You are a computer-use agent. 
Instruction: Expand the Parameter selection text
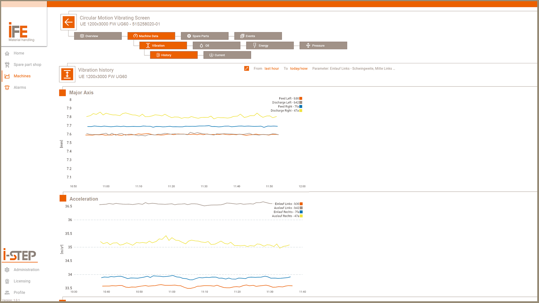[353, 69]
